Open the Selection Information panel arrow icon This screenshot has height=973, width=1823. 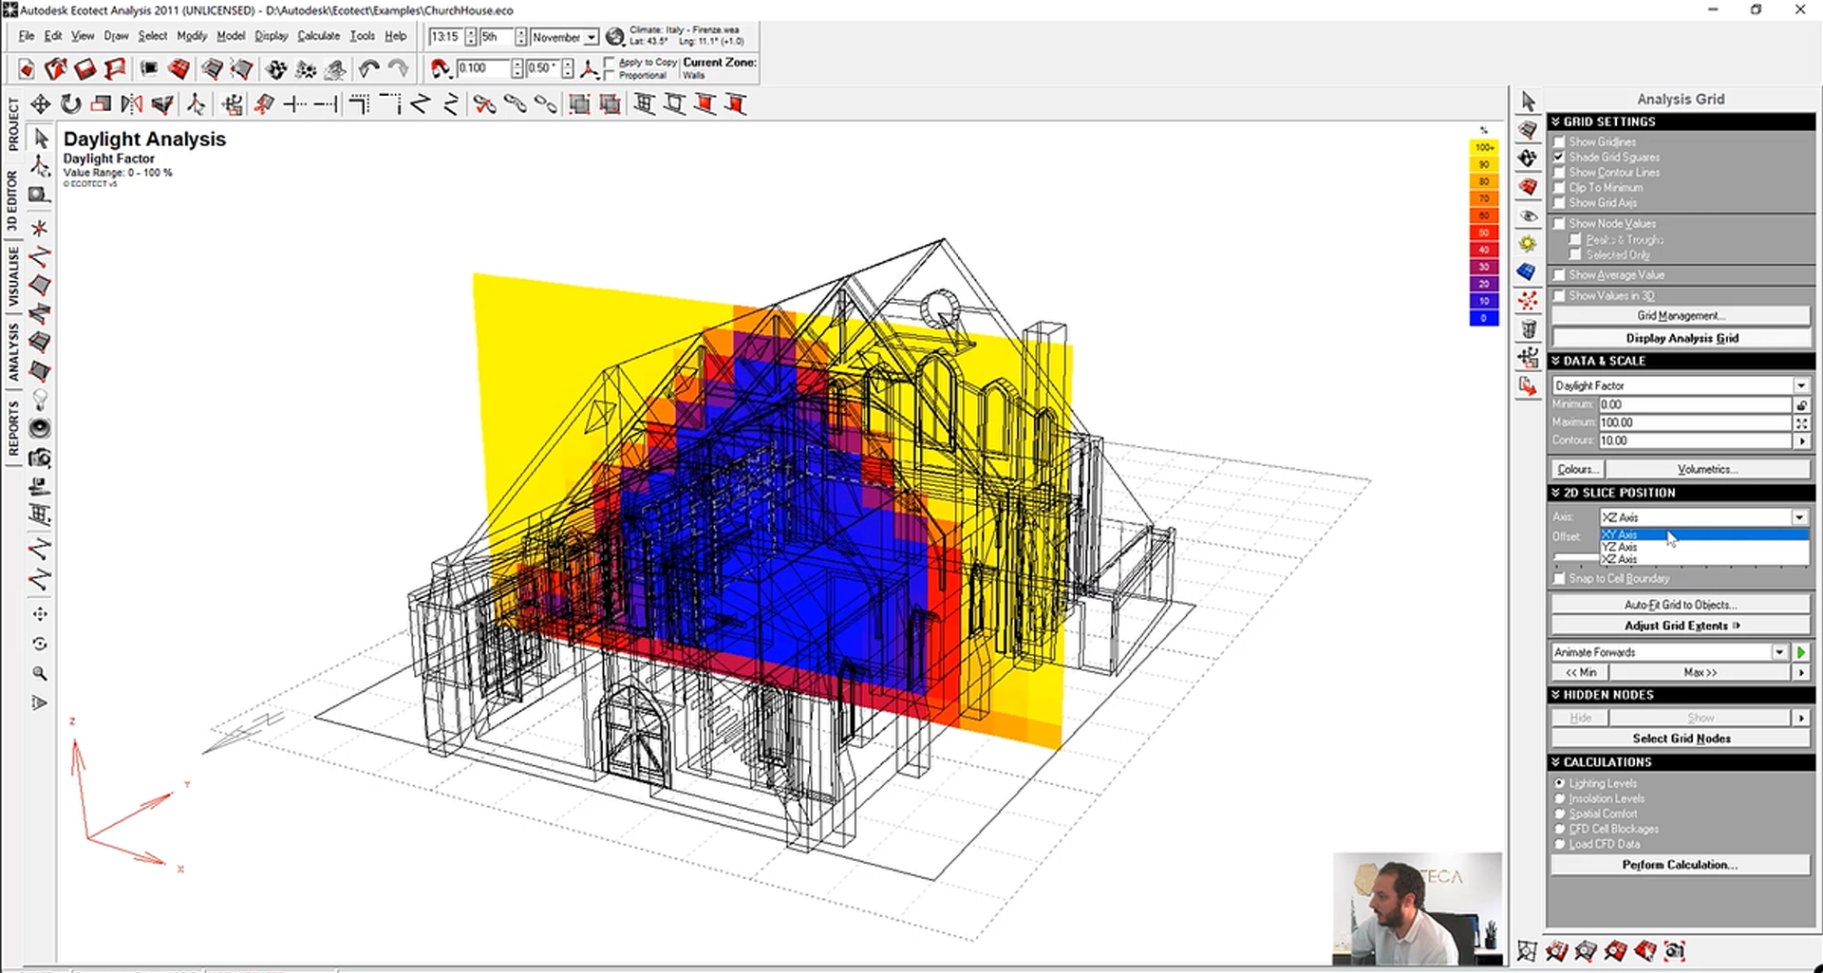pos(1528,101)
